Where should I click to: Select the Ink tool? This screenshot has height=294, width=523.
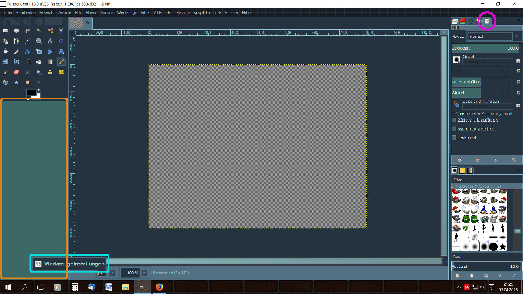(x=39, y=72)
